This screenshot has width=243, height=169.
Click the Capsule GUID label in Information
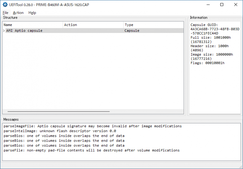point(204,25)
